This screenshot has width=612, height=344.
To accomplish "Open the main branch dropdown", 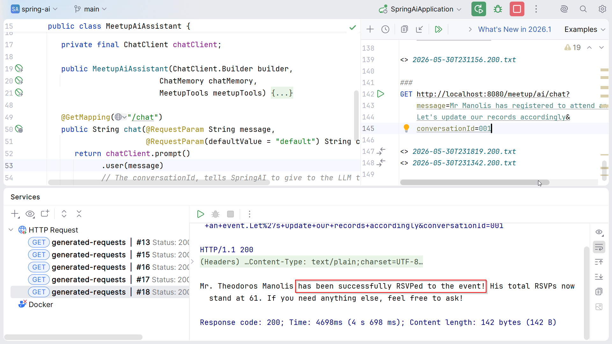I will pyautogui.click(x=90, y=9).
